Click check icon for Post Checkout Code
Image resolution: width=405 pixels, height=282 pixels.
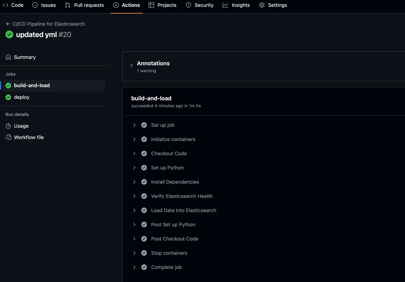click(x=144, y=239)
